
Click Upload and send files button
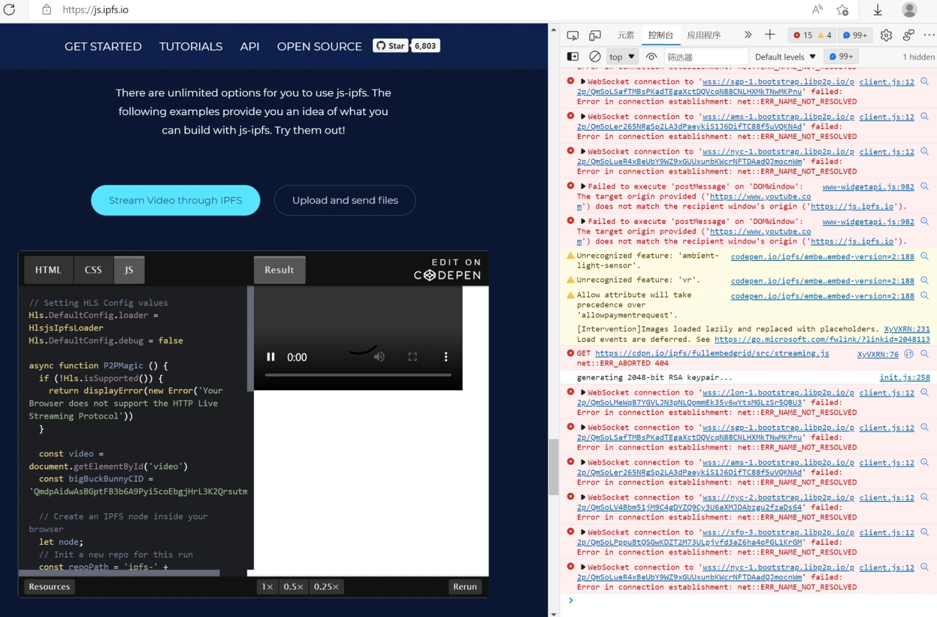pyautogui.click(x=345, y=200)
